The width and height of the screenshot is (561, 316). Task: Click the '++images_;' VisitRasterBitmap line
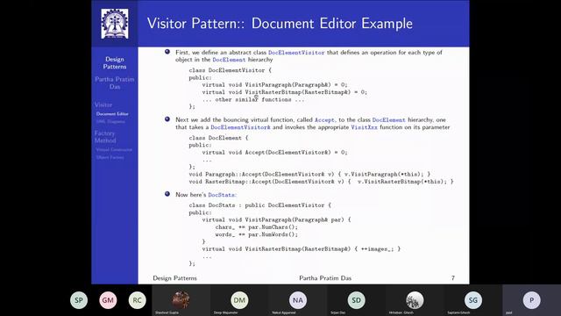[x=301, y=249]
